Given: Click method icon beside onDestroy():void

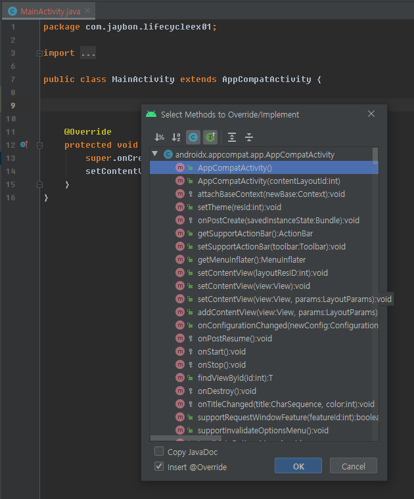Looking at the screenshot, I should click(x=180, y=391).
